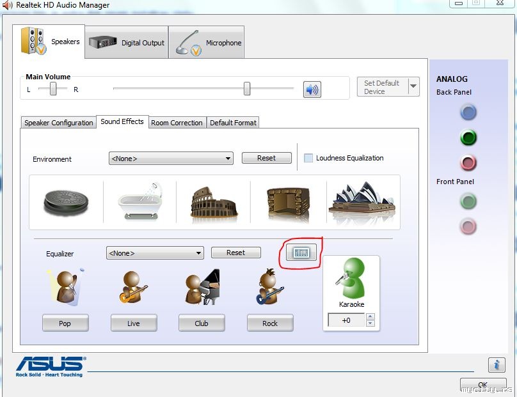Reset the Equalizer setting
This screenshot has width=517, height=397.
click(235, 253)
